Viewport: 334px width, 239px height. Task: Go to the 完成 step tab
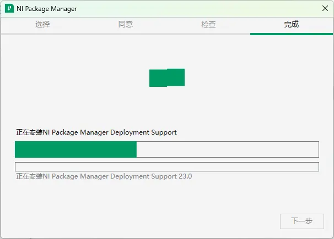click(292, 24)
